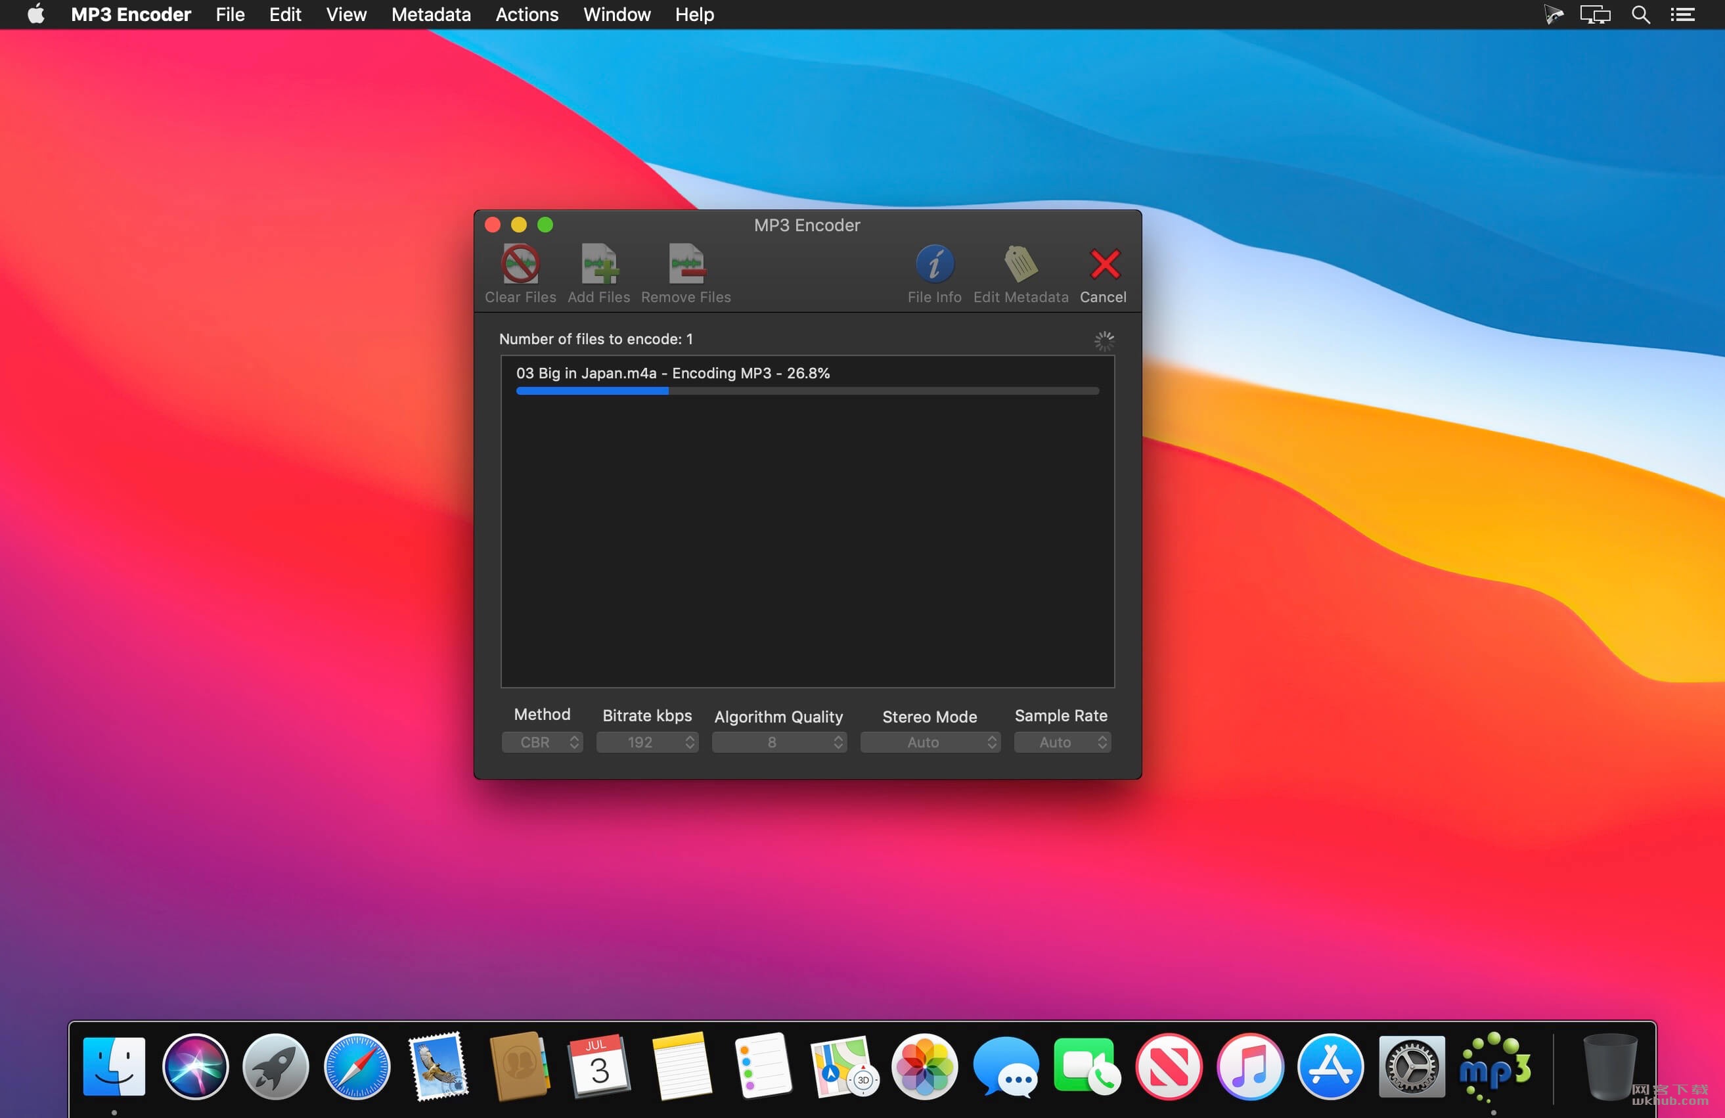Viewport: 1725px width, 1118px height.
Task: Select the 03 Big in Japan.m4a row
Action: coord(807,380)
